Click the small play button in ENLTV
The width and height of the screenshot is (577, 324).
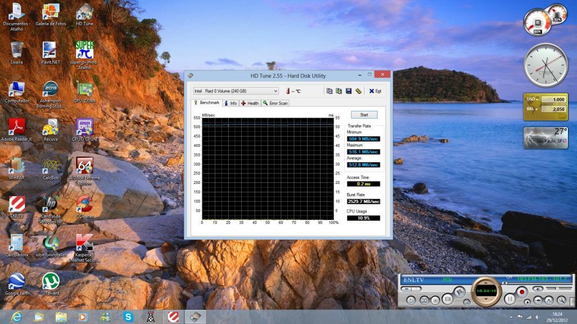point(527,302)
